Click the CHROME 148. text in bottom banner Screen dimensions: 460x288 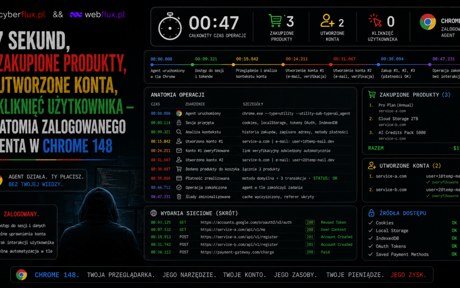click(57, 275)
